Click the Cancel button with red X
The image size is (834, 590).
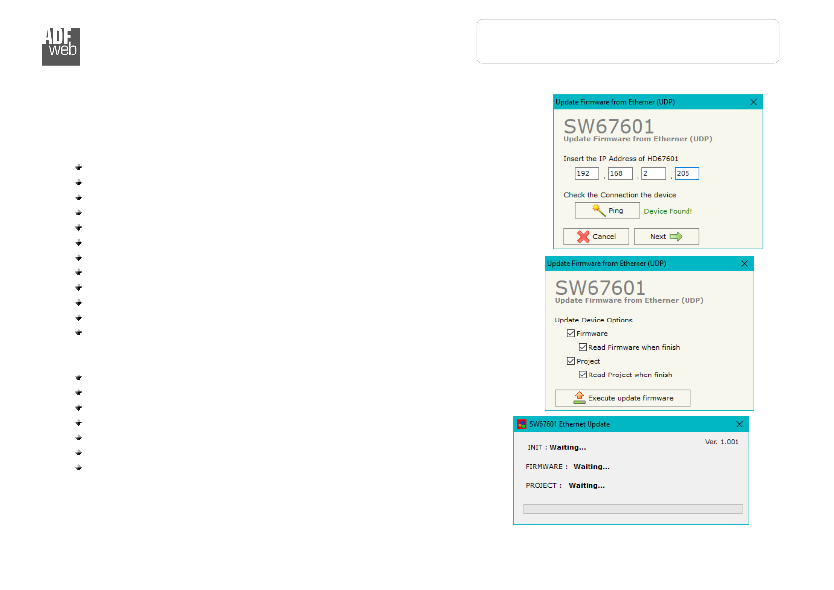(596, 237)
